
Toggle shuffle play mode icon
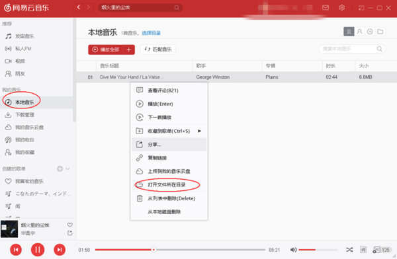click(349, 250)
